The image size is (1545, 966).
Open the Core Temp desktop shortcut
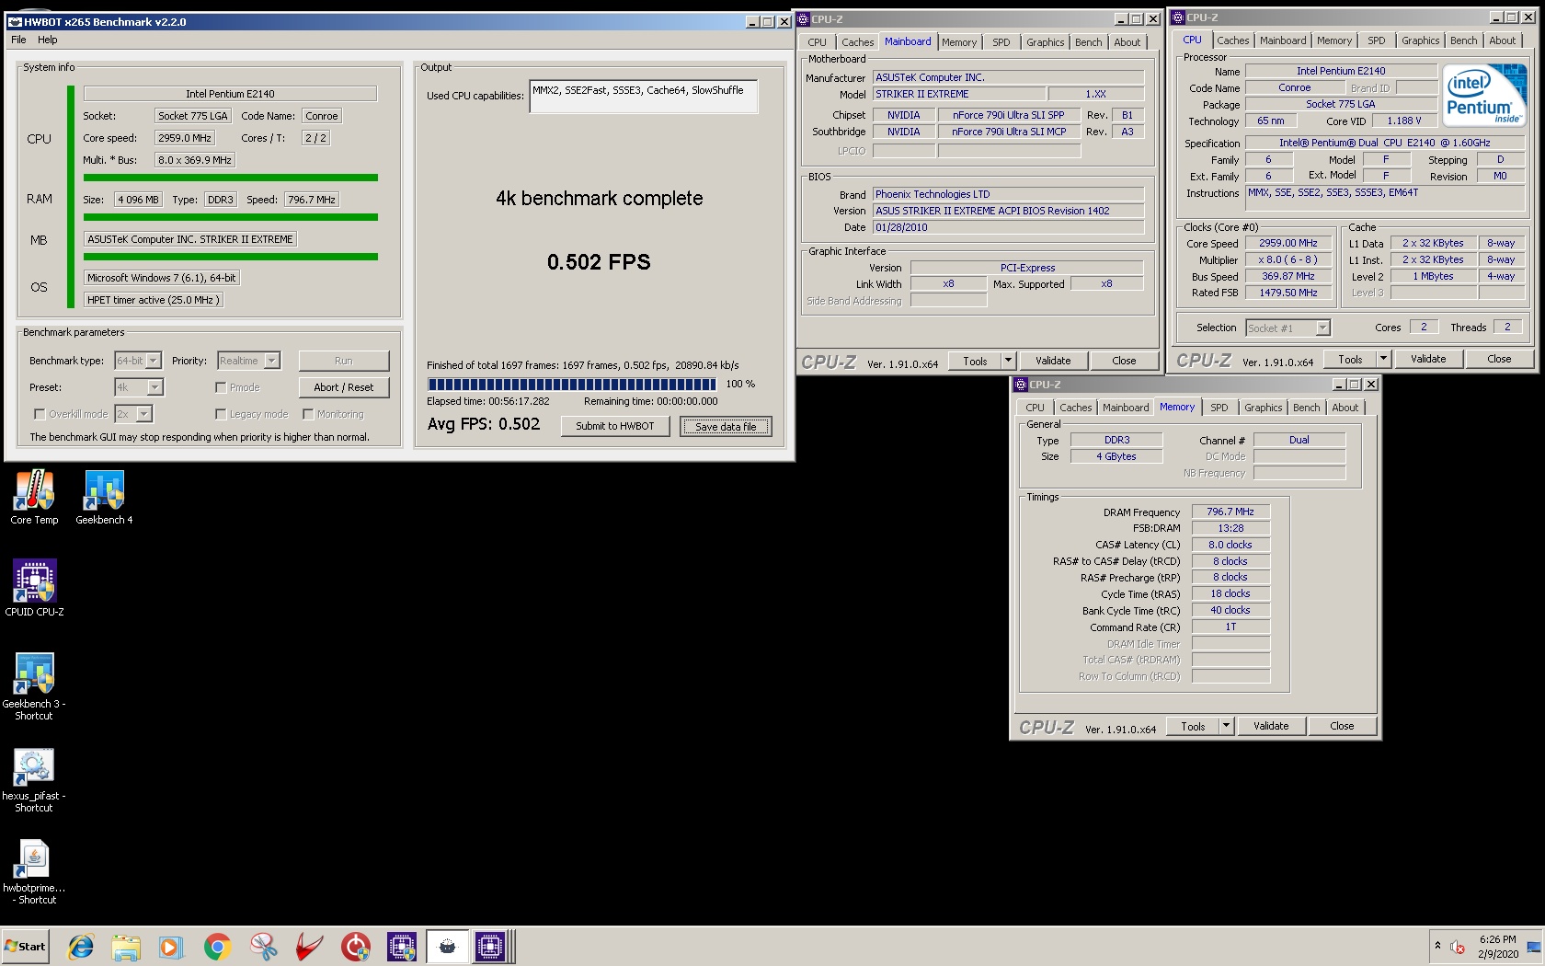pyautogui.click(x=34, y=497)
